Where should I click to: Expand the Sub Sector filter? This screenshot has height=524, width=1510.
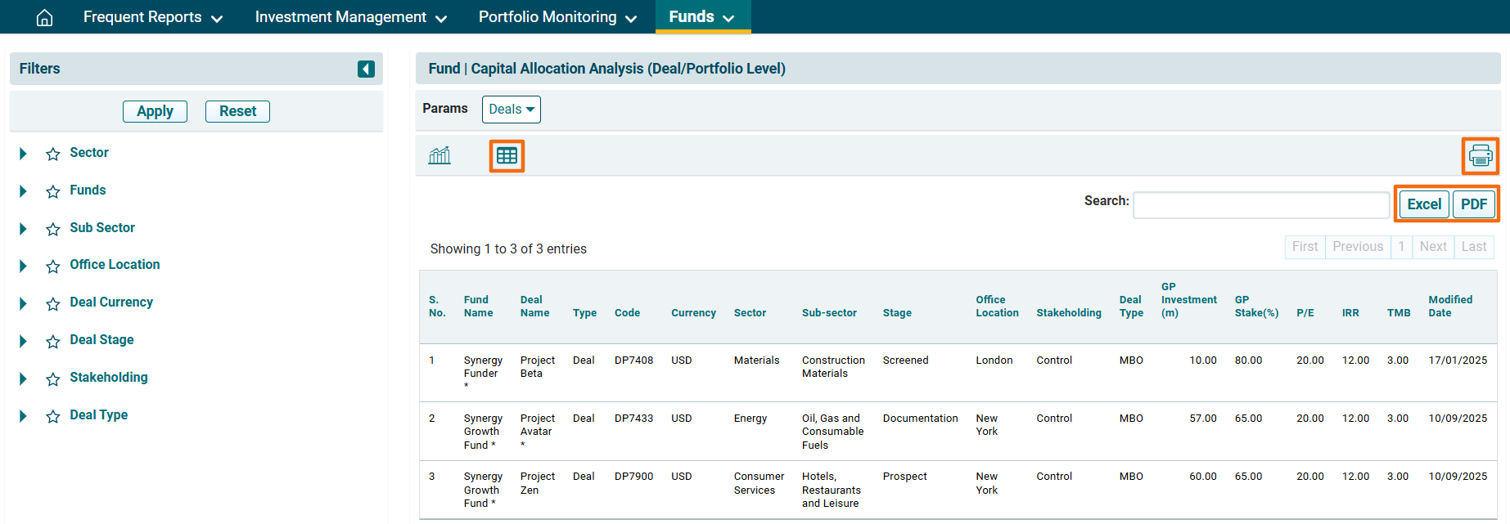click(x=23, y=229)
